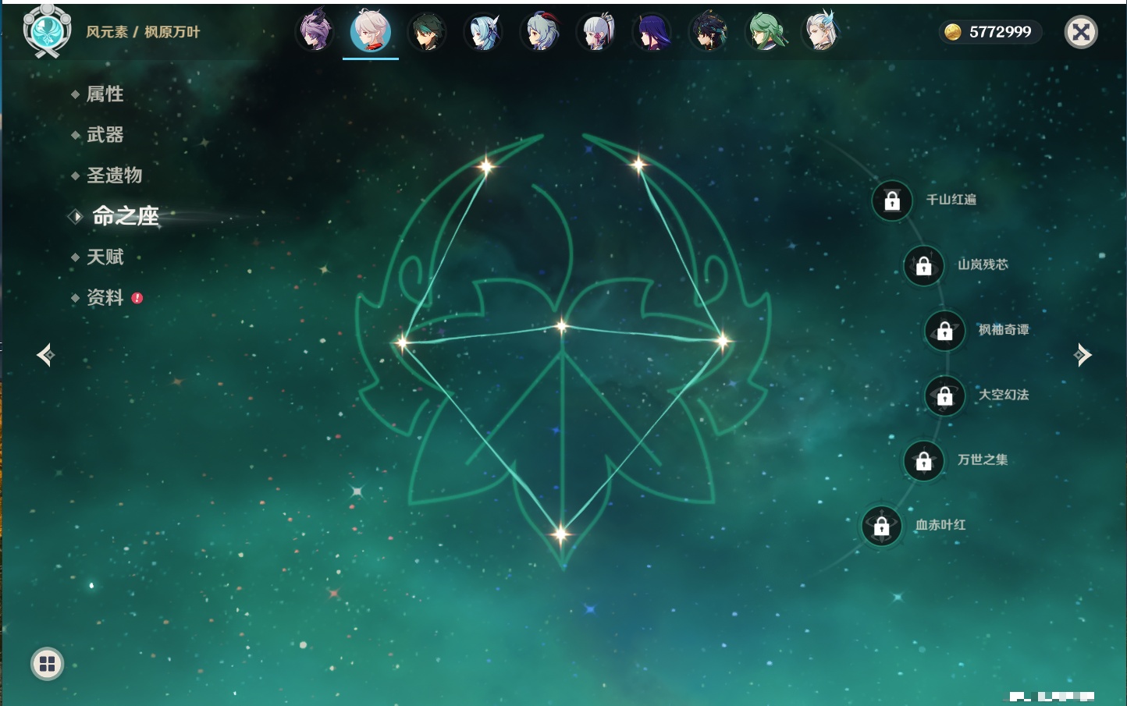Choose Ayaka's silver ponytail avatar
Screen dimensions: 1127x706
(x=596, y=32)
